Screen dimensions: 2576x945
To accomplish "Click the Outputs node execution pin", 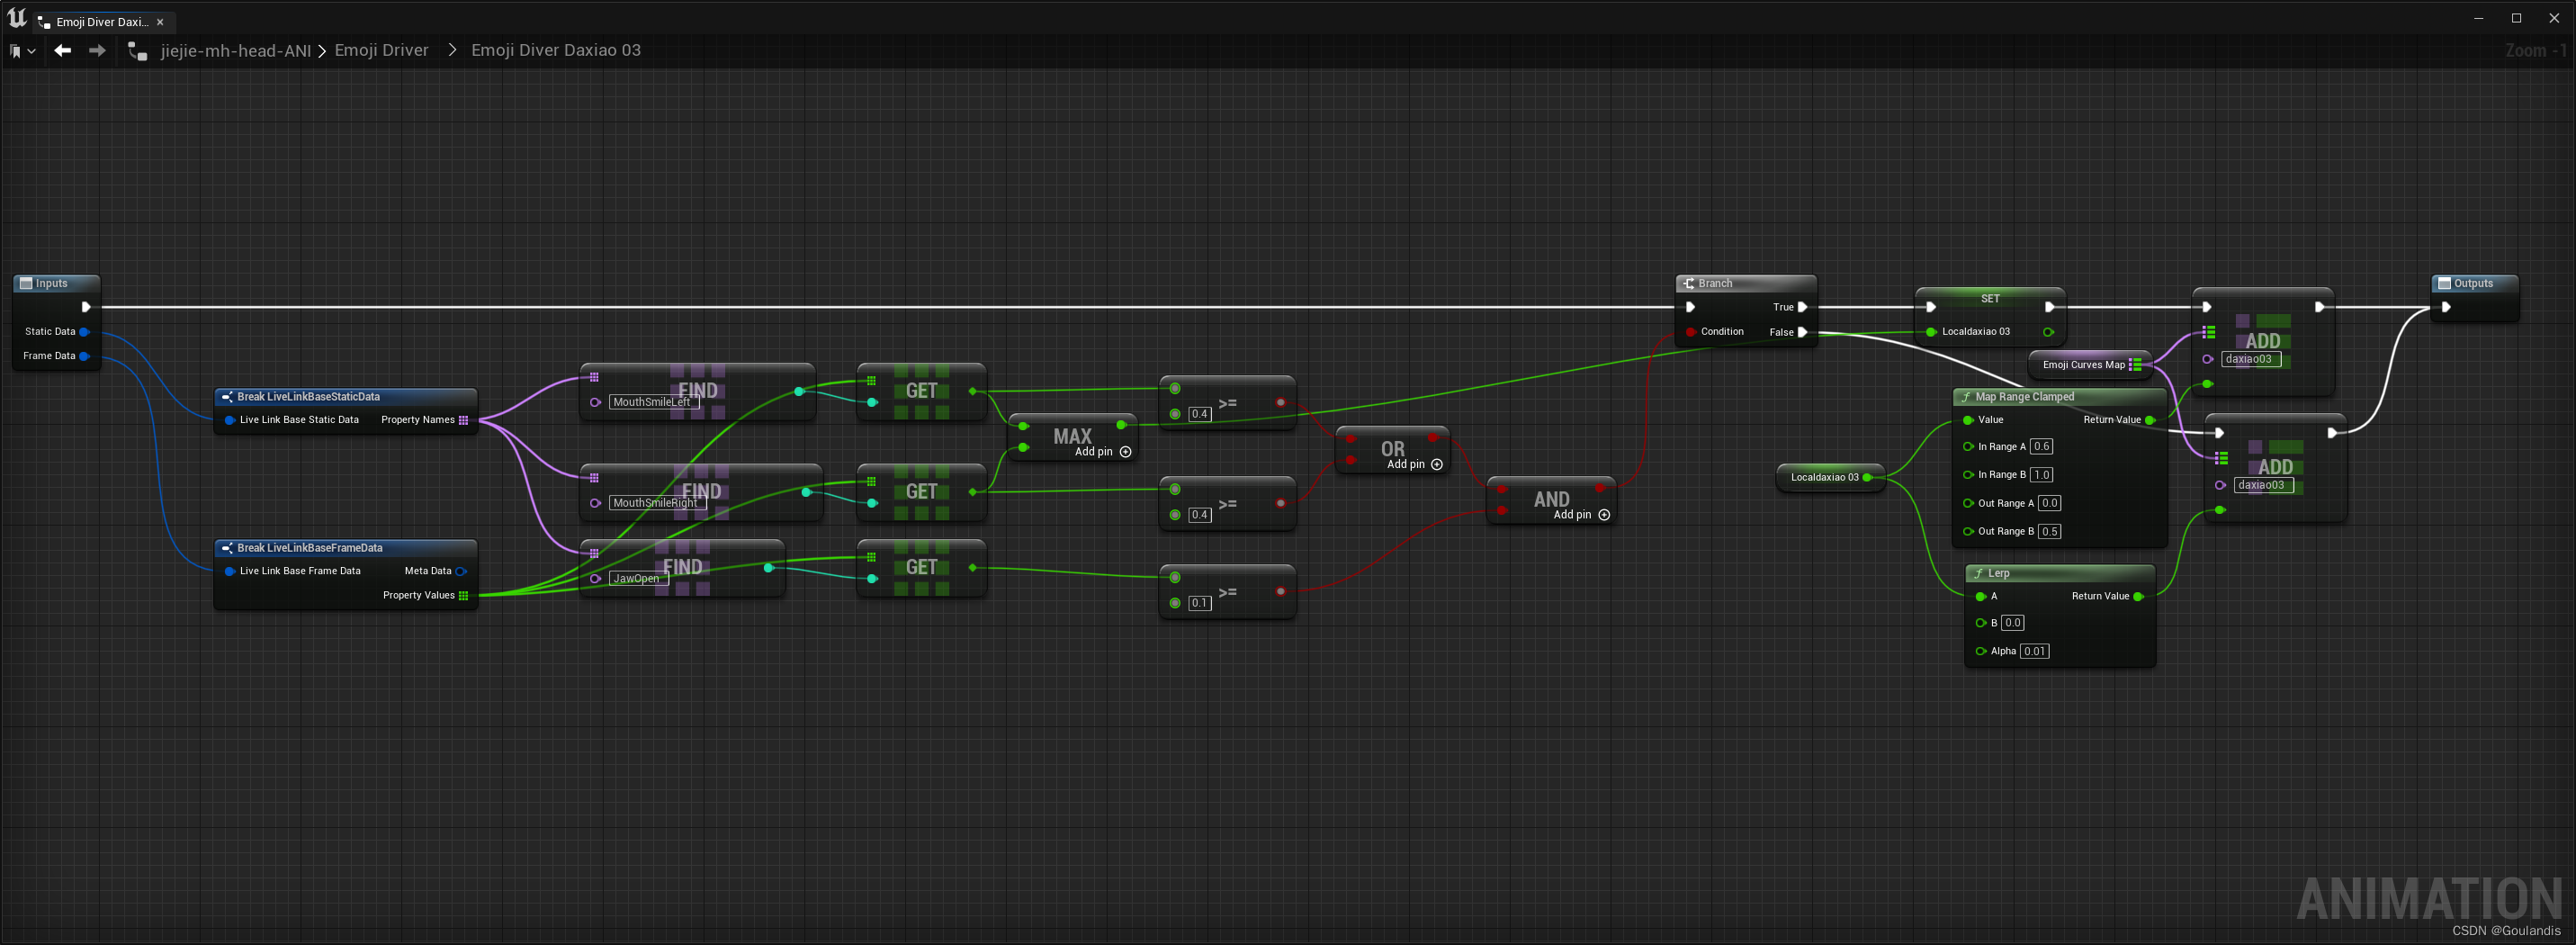I will 2446,307.
